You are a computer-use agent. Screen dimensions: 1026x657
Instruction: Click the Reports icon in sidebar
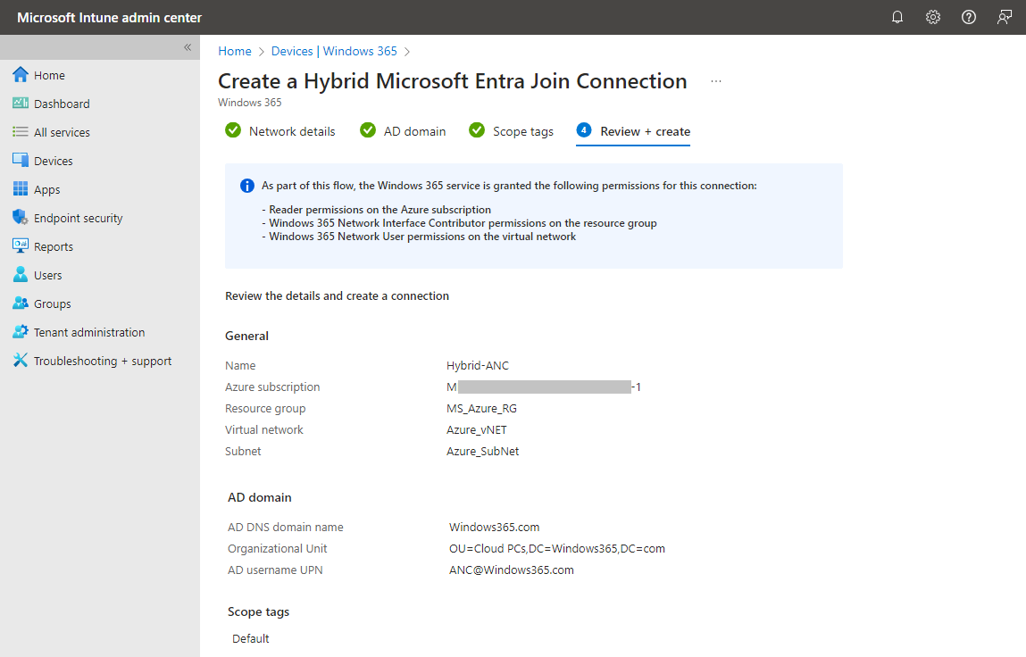[x=21, y=246]
